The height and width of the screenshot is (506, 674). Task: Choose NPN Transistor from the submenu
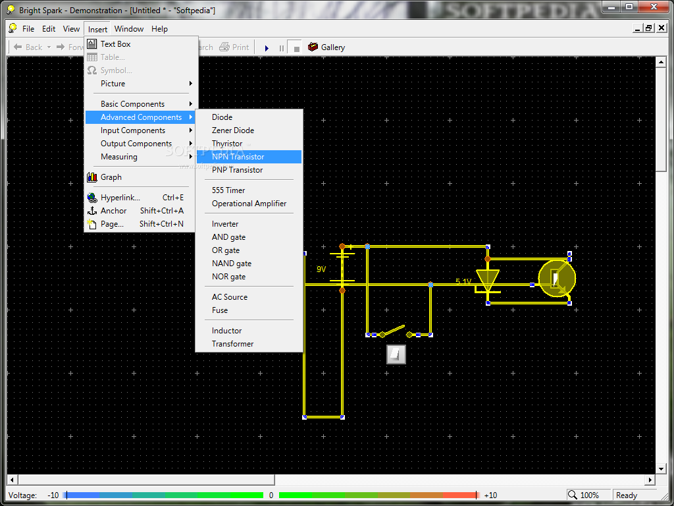249,157
